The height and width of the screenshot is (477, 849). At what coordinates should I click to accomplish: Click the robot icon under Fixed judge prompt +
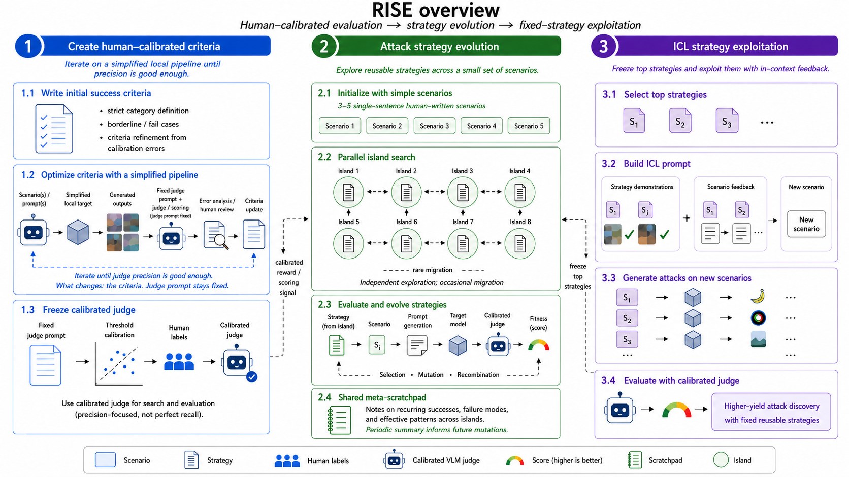click(171, 237)
